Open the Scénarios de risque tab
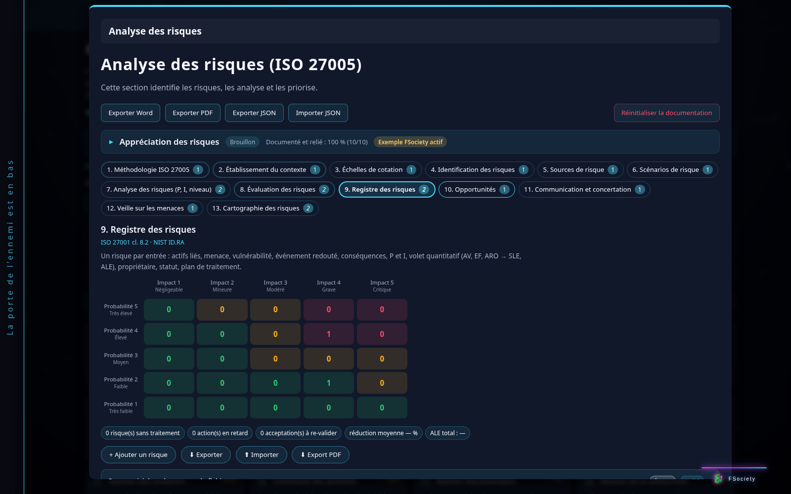The image size is (791, 494). click(672, 169)
